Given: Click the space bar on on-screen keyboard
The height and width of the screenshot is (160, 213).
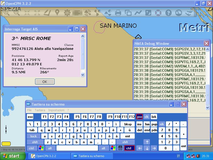Looking at the screenshot, I should pos(77,148).
